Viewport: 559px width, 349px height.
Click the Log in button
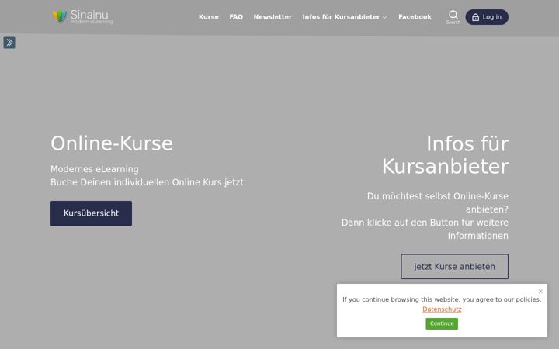[x=487, y=17]
